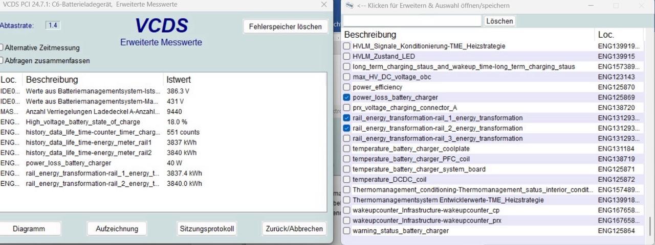Viewport: 655px width, 245px height.
Task: Check temperature_battery_charger_system_board box
Action: (347, 169)
